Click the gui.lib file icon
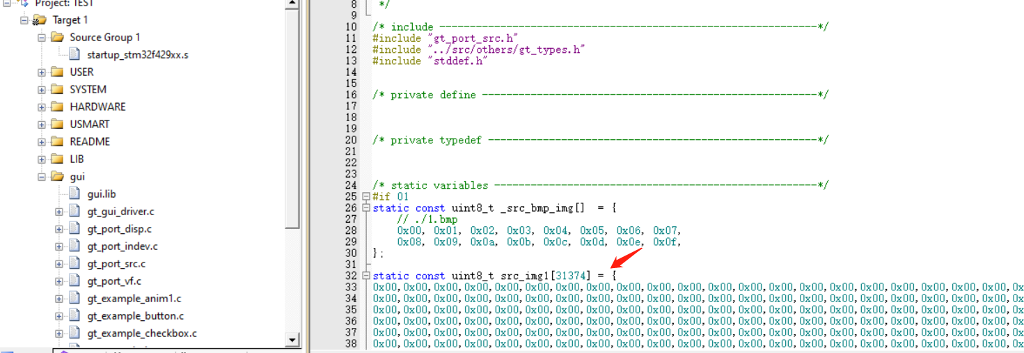 (x=74, y=194)
